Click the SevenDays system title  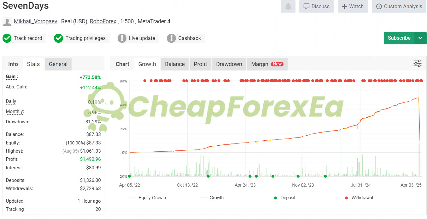[x=26, y=5]
